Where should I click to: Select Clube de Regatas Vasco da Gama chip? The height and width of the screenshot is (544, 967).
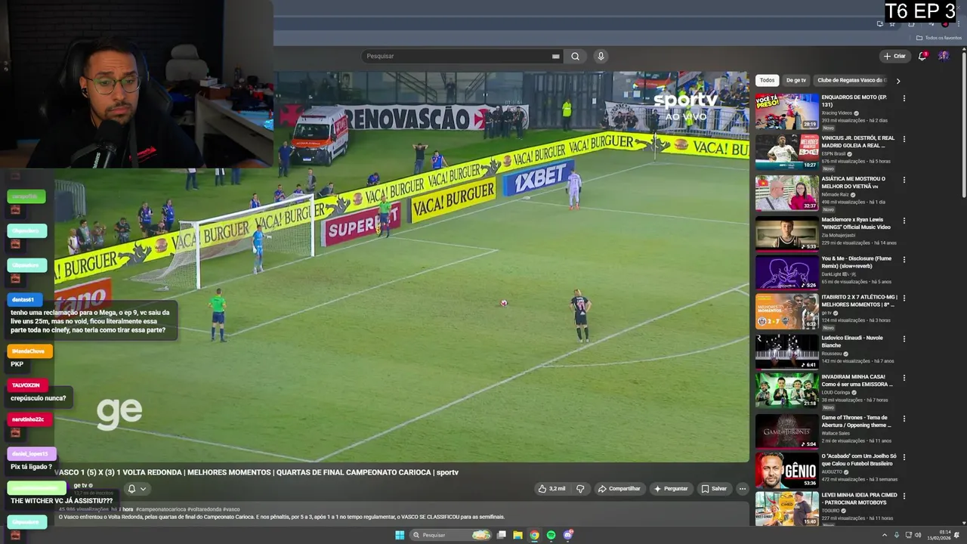point(851,80)
